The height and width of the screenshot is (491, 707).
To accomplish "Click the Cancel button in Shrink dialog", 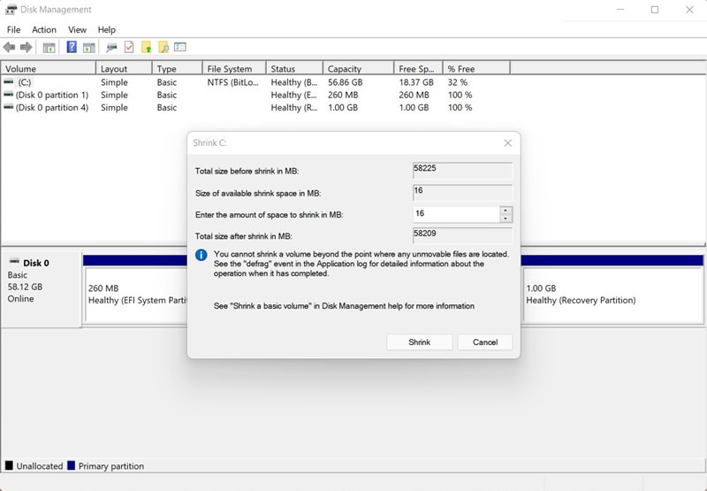I will (485, 342).
